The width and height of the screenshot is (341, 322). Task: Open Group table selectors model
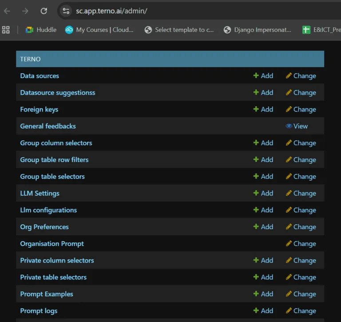[x=52, y=176]
